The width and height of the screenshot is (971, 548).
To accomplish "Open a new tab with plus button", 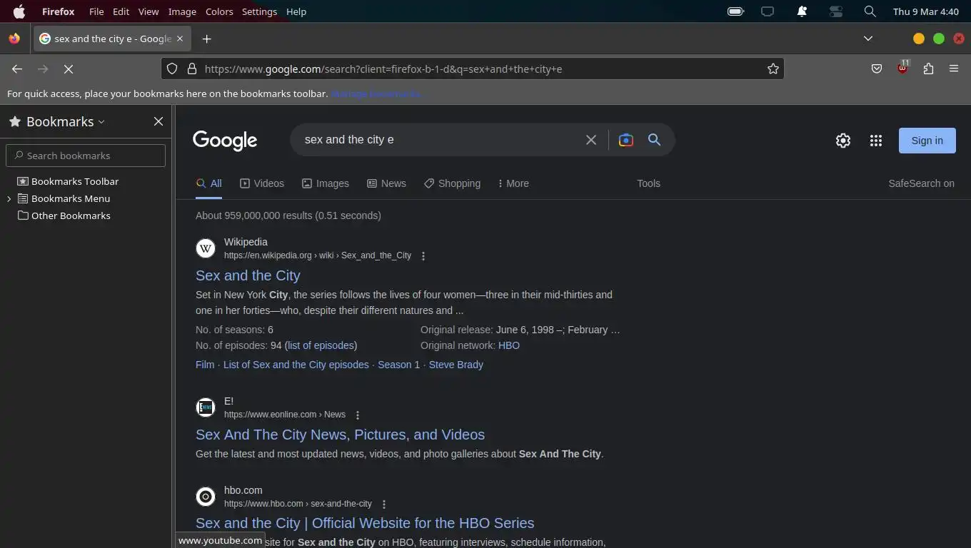I will click(206, 39).
